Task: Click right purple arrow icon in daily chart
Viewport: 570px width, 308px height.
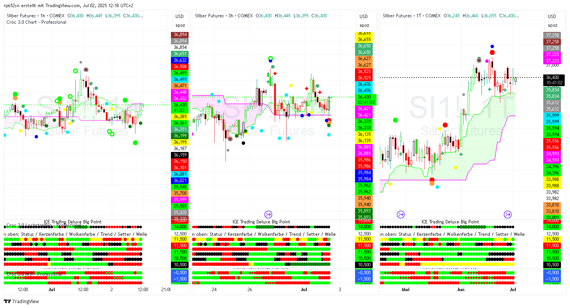Action: [508, 214]
